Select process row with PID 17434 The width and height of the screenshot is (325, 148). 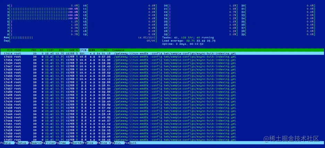click(x=162, y=105)
